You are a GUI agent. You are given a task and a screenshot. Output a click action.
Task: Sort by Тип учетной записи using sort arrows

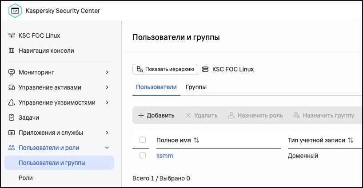coord(351,140)
